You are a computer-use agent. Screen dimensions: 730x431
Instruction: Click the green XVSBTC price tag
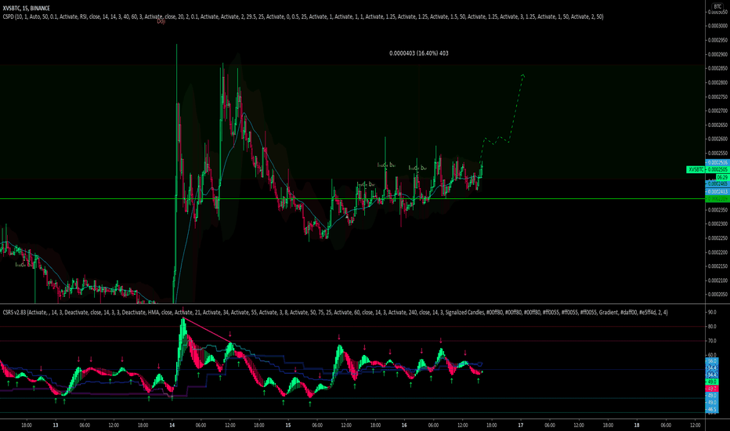pos(696,169)
